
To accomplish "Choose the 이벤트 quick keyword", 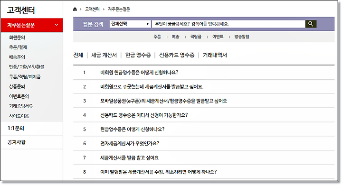I will [218, 37].
